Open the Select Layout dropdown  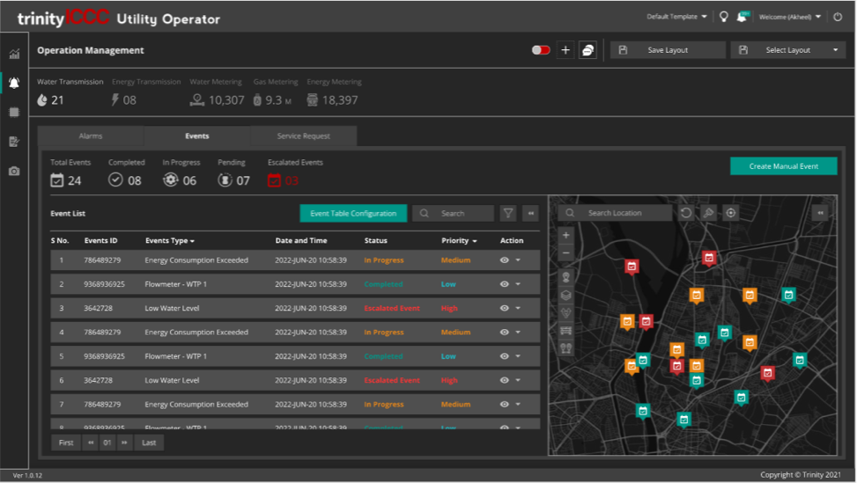790,50
